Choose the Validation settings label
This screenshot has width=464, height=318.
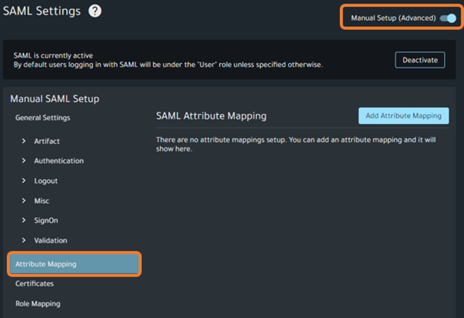click(x=51, y=241)
